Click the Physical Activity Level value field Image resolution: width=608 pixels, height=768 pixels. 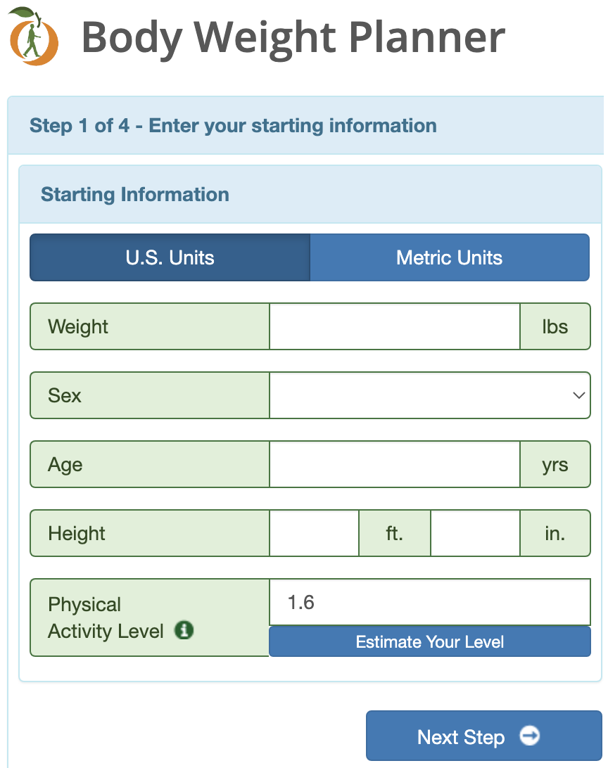430,602
